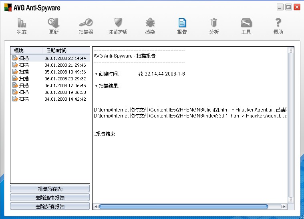Click the 扫描结果 line in report
Image resolution: width=304 pixels, height=219 pixels.
(107, 86)
